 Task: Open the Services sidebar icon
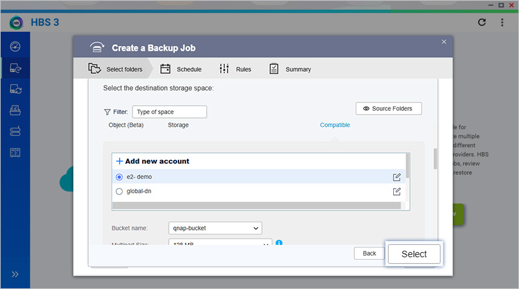click(15, 152)
